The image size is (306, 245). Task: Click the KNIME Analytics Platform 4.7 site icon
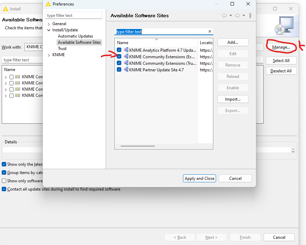pyautogui.click(x=126, y=50)
